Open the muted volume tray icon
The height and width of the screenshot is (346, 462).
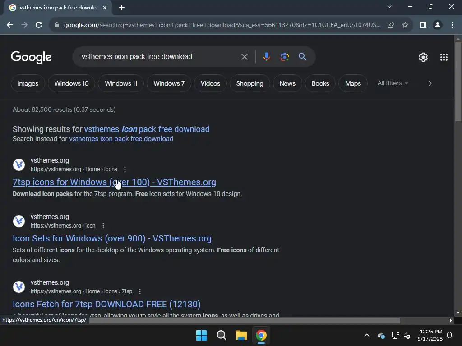pyautogui.click(x=407, y=335)
